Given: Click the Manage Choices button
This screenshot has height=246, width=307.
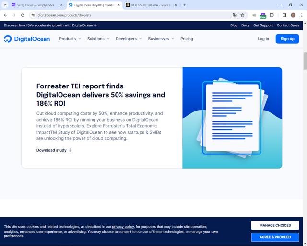Looking at the screenshot, I should tap(275, 225).
